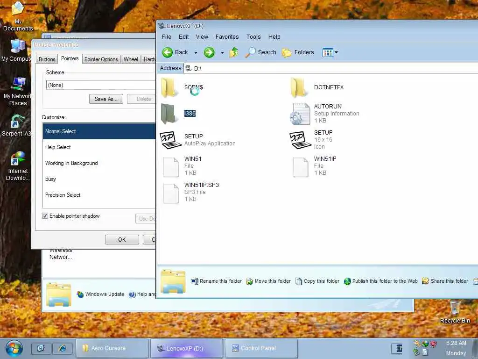The width and height of the screenshot is (478, 359).
Task: Select the WIN51IP.SP3 file icon
Action: coord(171,193)
